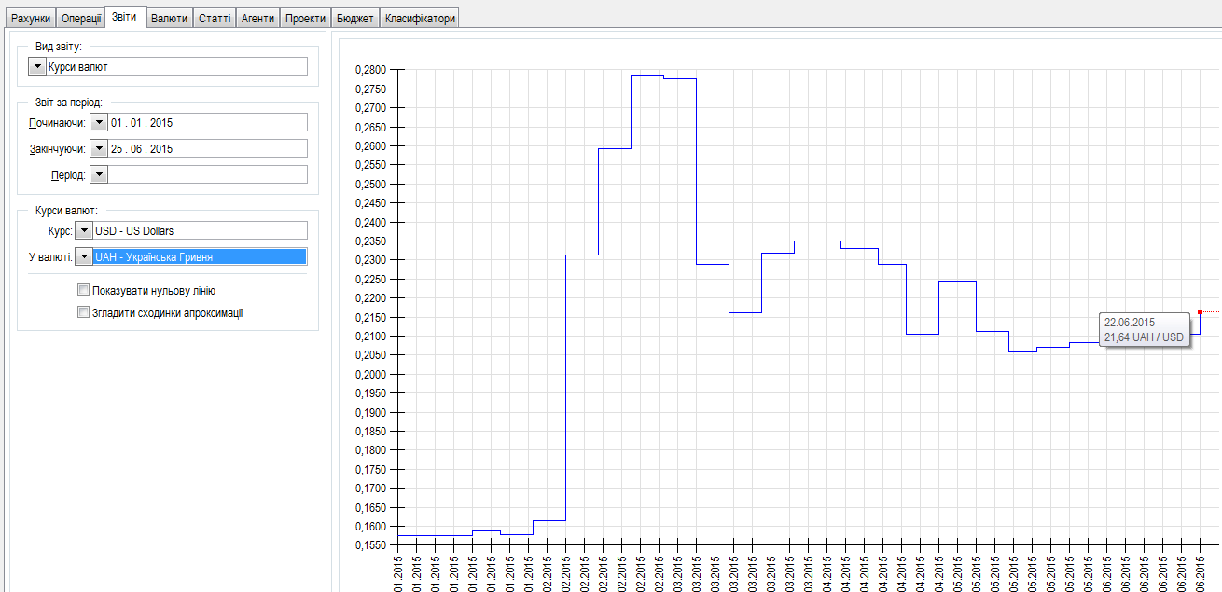Expand the У валюті dropdown arrow
Viewport: 1222px width, 592px height.
click(x=83, y=256)
